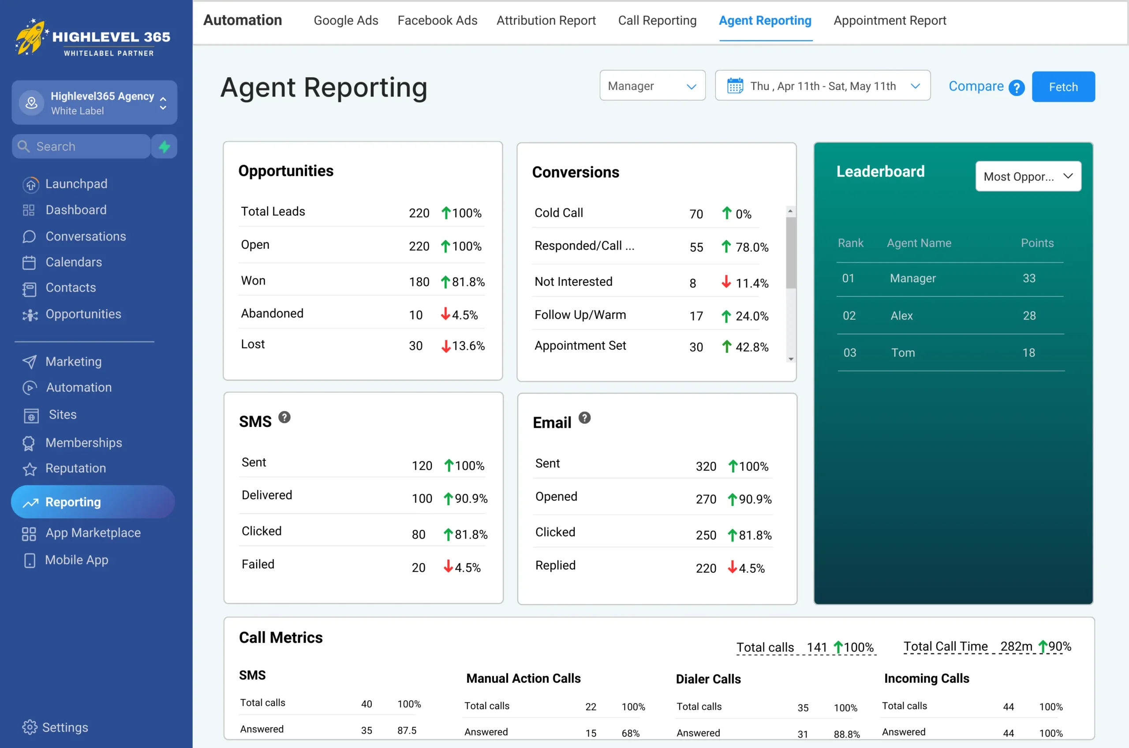Expand the Manager agent dropdown
Image resolution: width=1129 pixels, height=748 pixels.
pos(652,86)
